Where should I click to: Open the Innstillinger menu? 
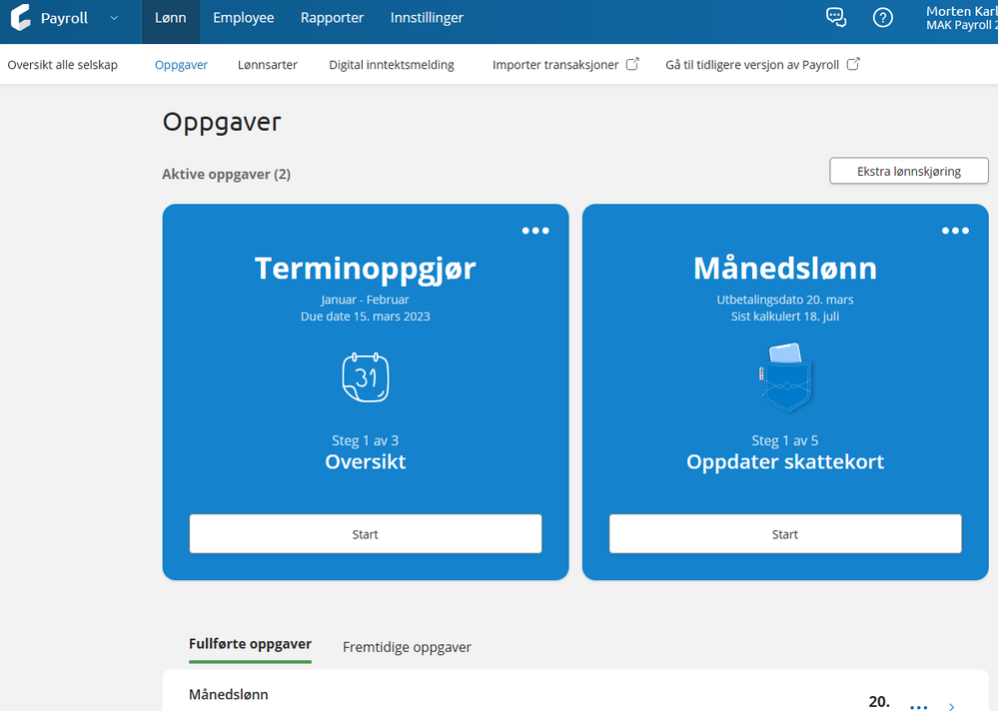[x=427, y=18]
